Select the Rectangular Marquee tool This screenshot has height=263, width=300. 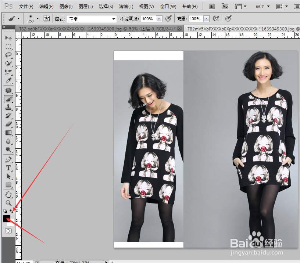[x=8, y=46]
